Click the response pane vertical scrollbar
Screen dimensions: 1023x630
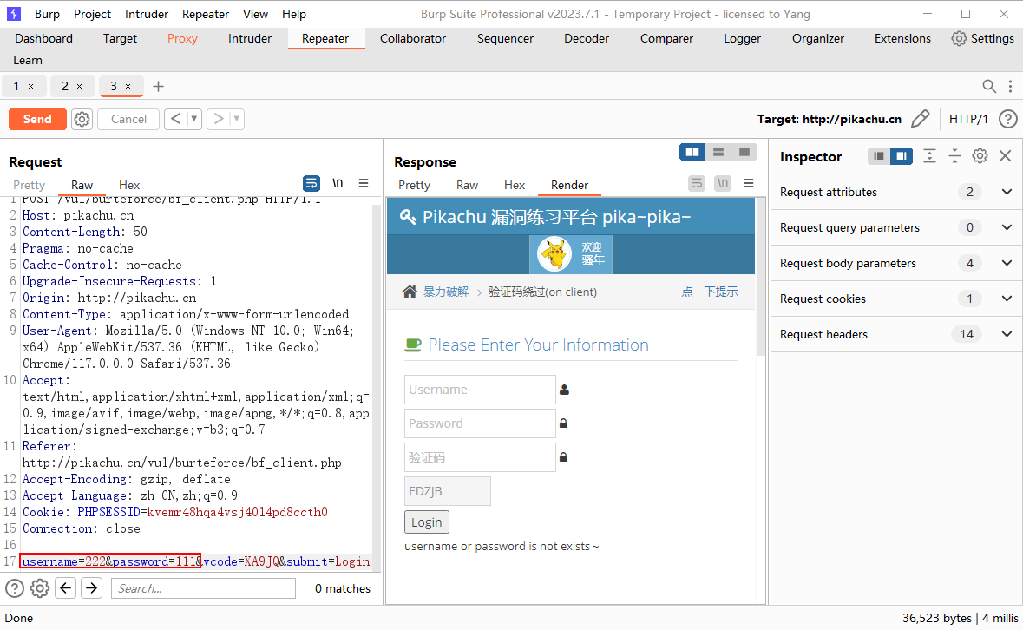click(760, 277)
